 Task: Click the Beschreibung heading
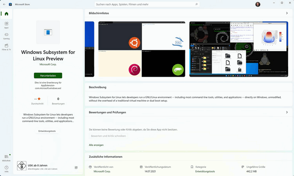98,87
